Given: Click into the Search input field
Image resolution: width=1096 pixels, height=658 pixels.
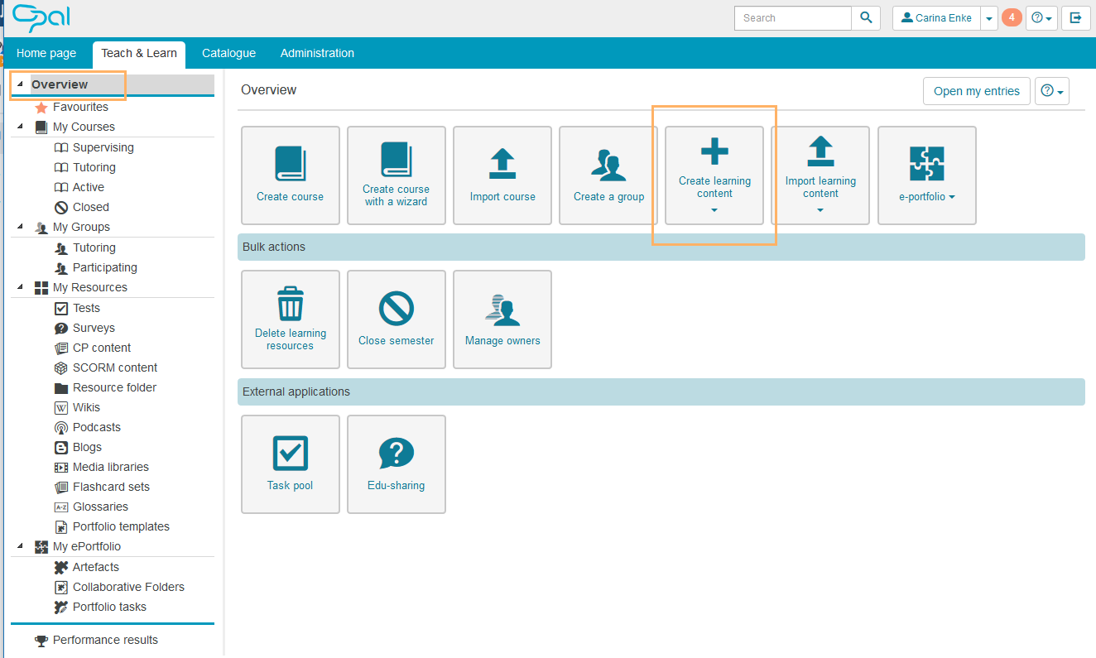Looking at the screenshot, I should (x=792, y=17).
